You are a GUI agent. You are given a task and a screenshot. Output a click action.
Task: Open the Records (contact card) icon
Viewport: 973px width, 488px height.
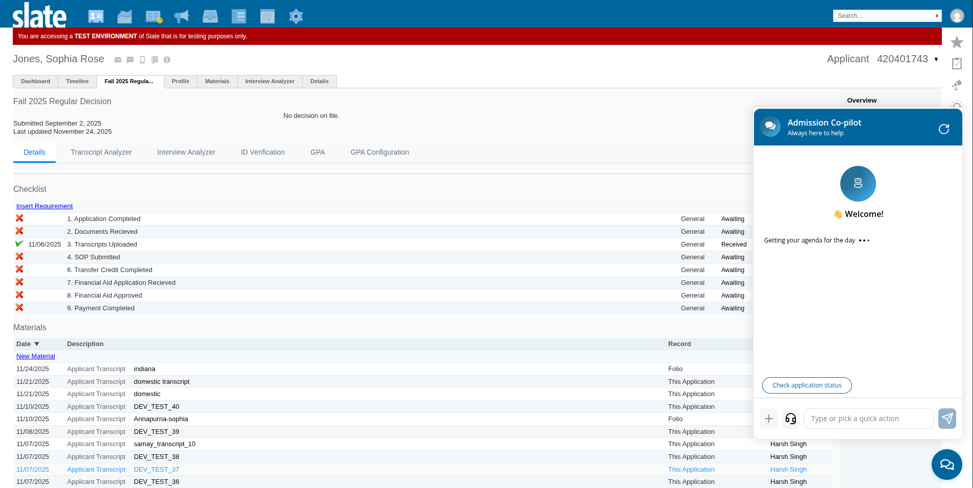pyautogui.click(x=95, y=16)
